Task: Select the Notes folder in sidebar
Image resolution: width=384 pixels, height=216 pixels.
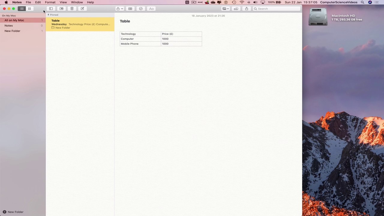Action: click(23, 25)
